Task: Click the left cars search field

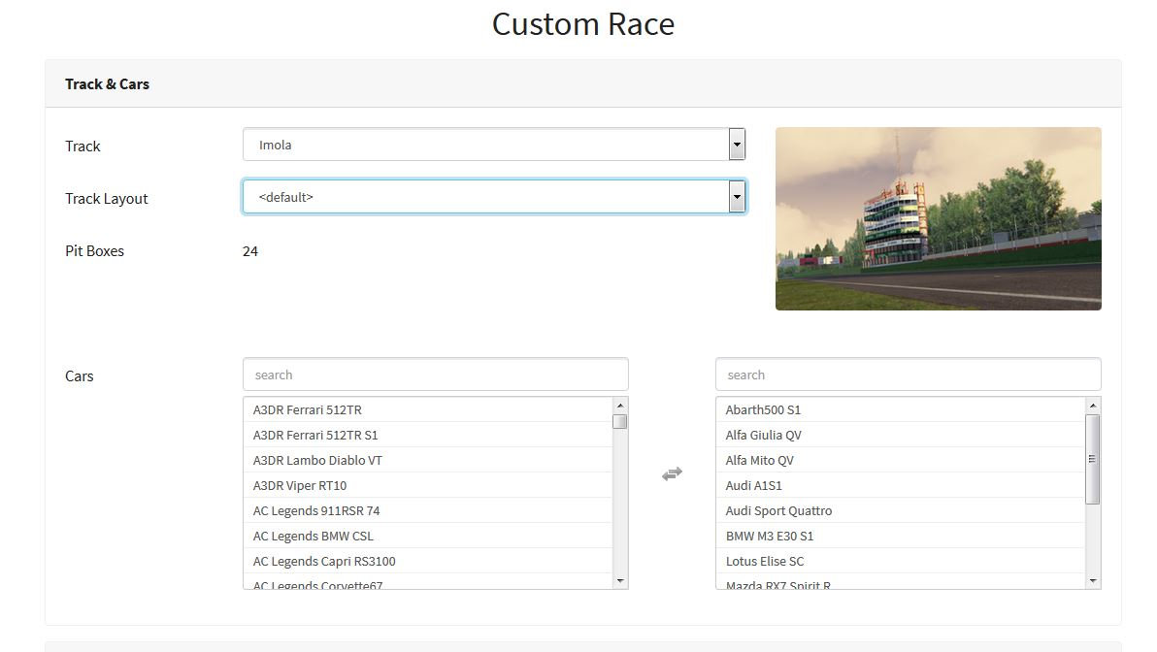Action: 435,375
